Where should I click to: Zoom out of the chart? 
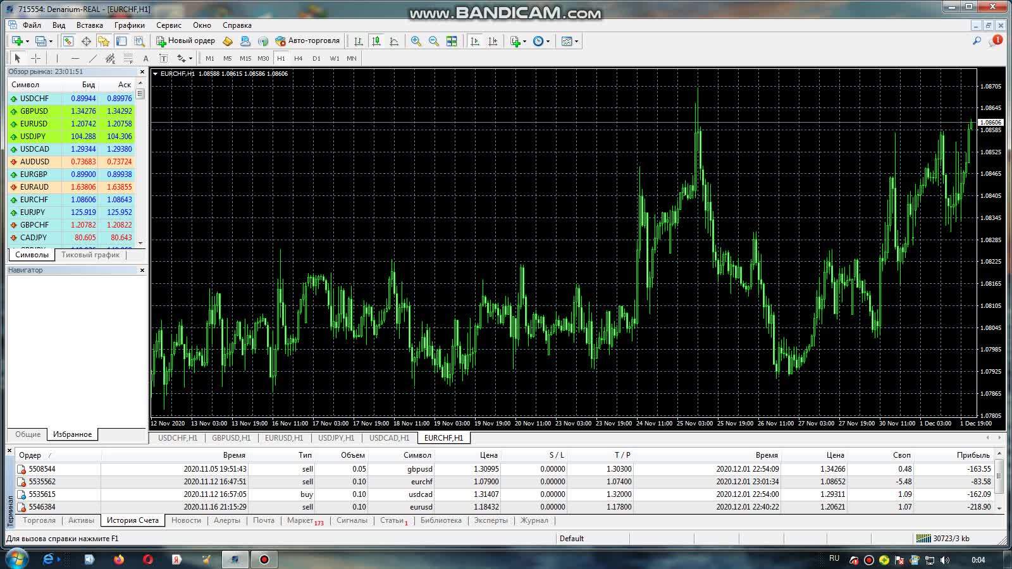434,41
